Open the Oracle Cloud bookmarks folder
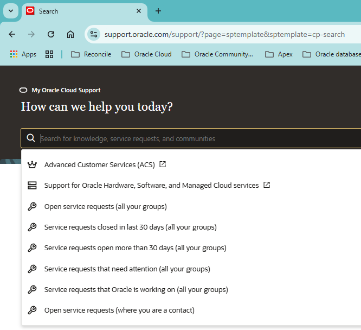Viewport: 361px width, 330px height. (146, 54)
